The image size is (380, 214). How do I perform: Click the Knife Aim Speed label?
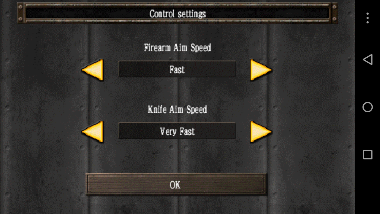click(178, 109)
